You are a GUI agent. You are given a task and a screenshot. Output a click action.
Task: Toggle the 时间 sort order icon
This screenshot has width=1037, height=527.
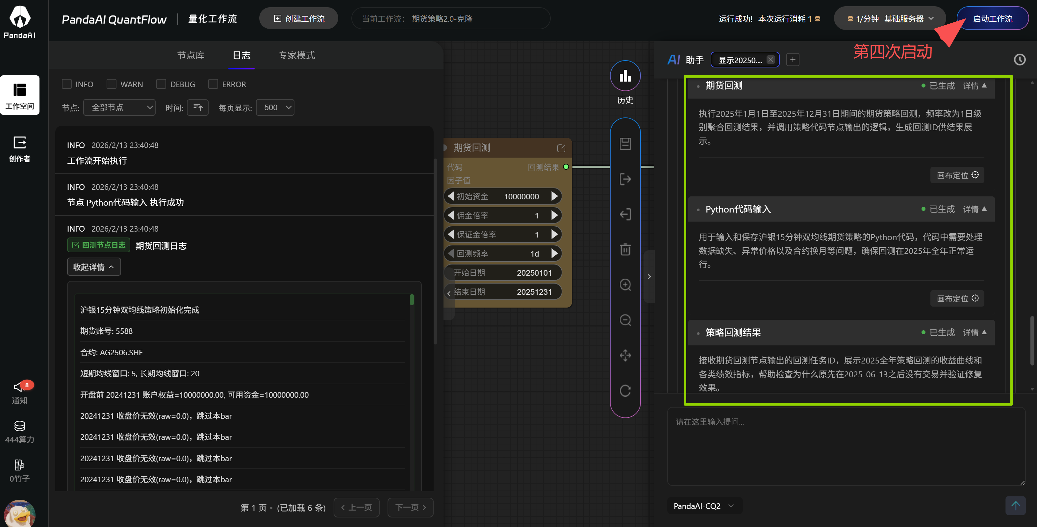[198, 108]
